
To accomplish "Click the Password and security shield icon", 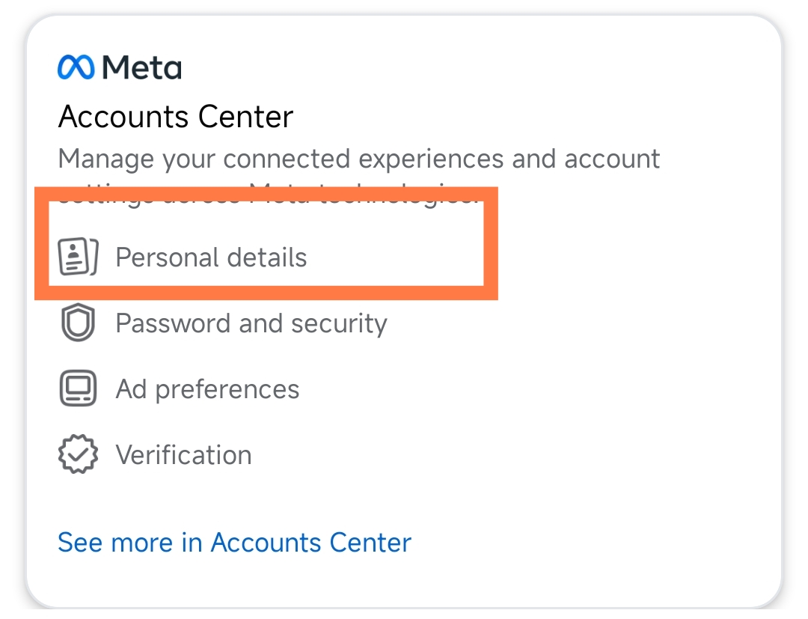I will coord(78,323).
